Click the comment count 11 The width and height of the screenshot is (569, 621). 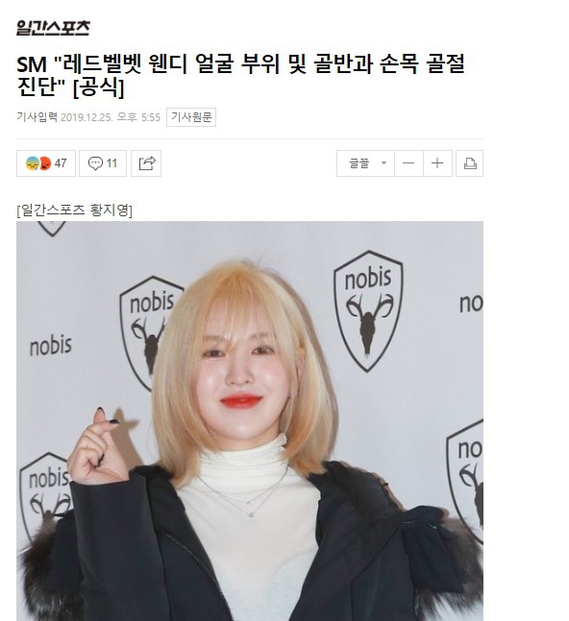coord(111,163)
